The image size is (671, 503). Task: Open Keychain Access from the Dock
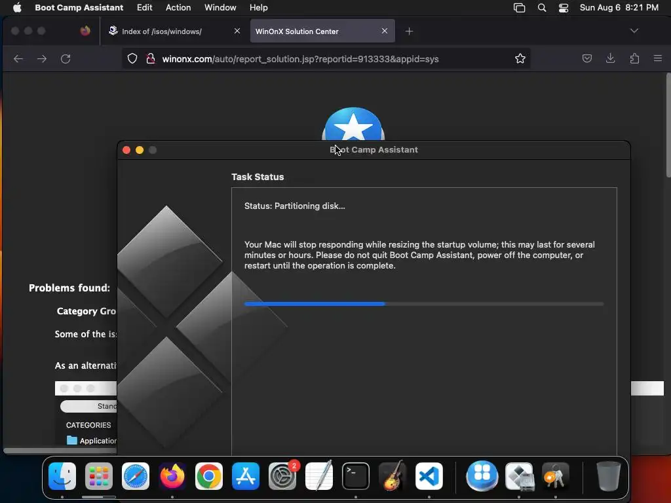click(556, 475)
